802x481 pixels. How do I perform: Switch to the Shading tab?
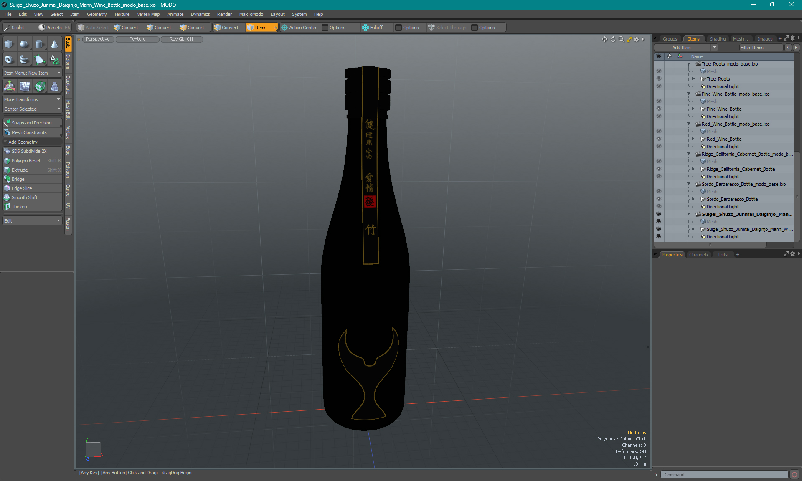(718, 39)
